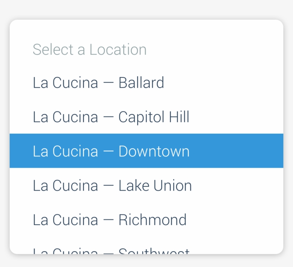Set restaurant location to Richmond
The height and width of the screenshot is (267, 293).
click(x=110, y=220)
